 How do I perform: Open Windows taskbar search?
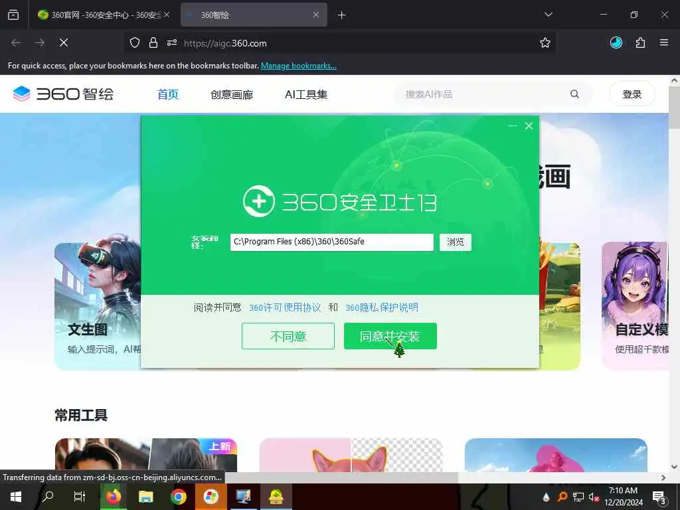(x=47, y=497)
